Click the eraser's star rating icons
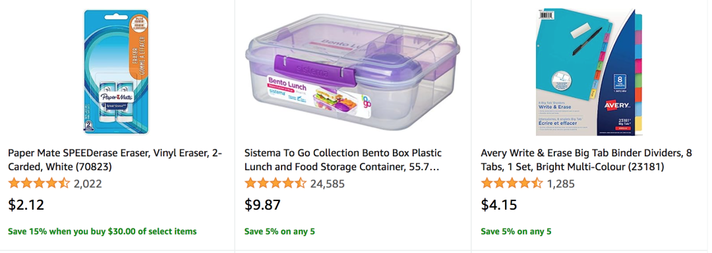The width and height of the screenshot is (712, 253). 39,183
